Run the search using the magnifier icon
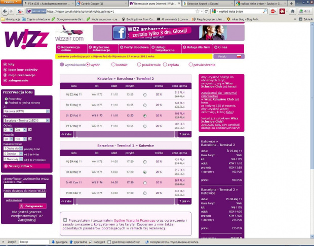 pyautogui.click(x=265, y=12)
